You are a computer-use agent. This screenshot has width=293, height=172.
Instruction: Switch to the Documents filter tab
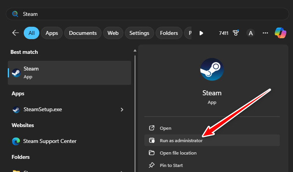[83, 33]
